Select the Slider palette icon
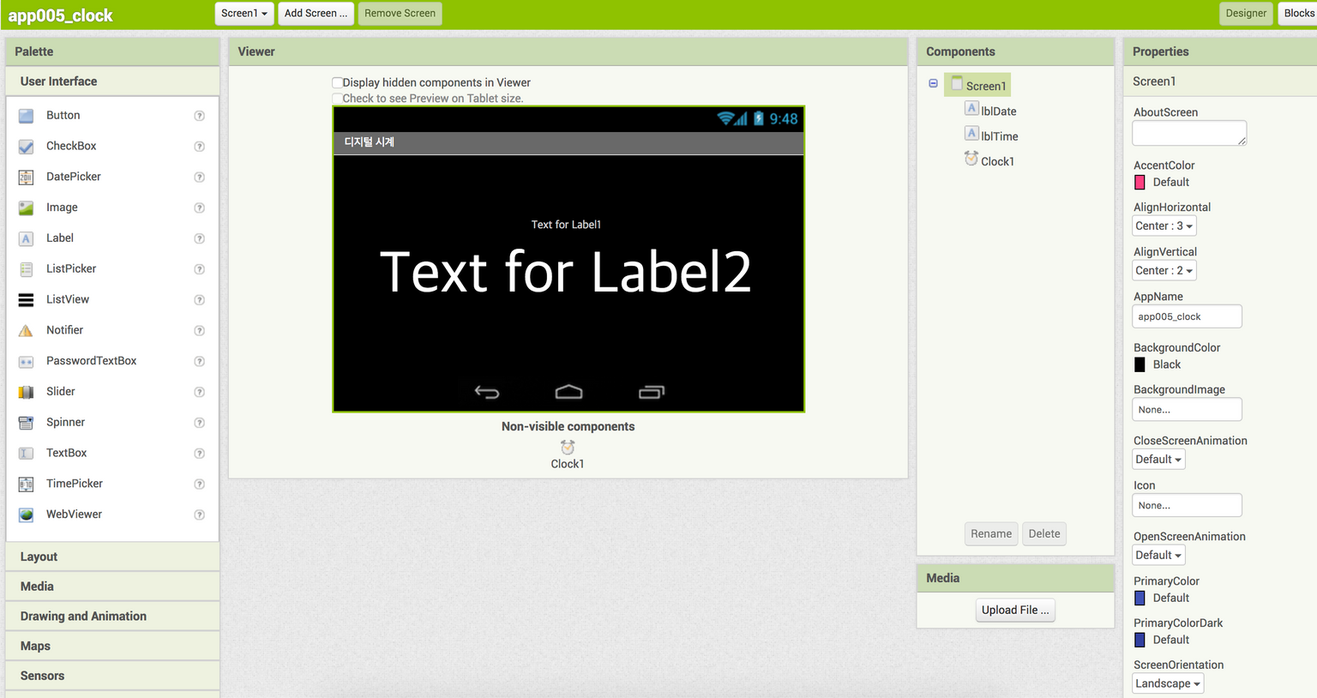 click(27, 392)
